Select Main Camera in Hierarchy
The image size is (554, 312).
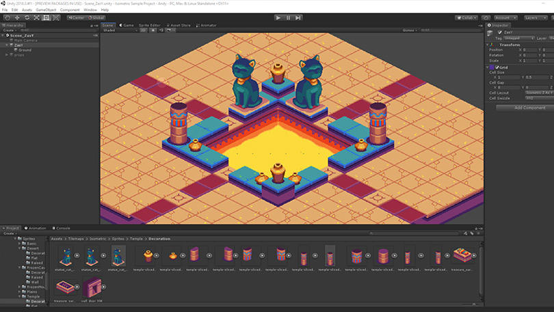pos(26,40)
